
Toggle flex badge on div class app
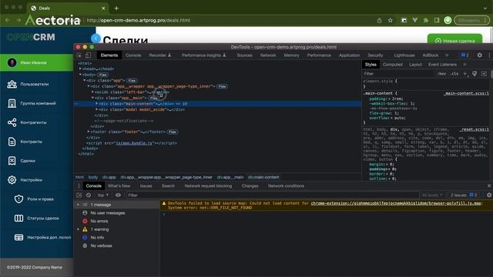(132, 80)
